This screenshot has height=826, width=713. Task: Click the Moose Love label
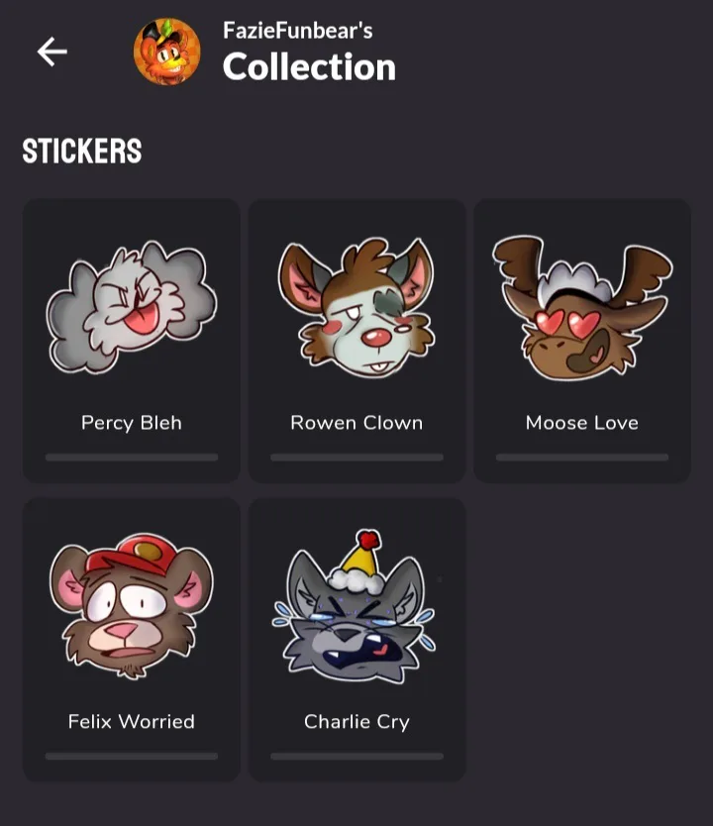click(582, 423)
